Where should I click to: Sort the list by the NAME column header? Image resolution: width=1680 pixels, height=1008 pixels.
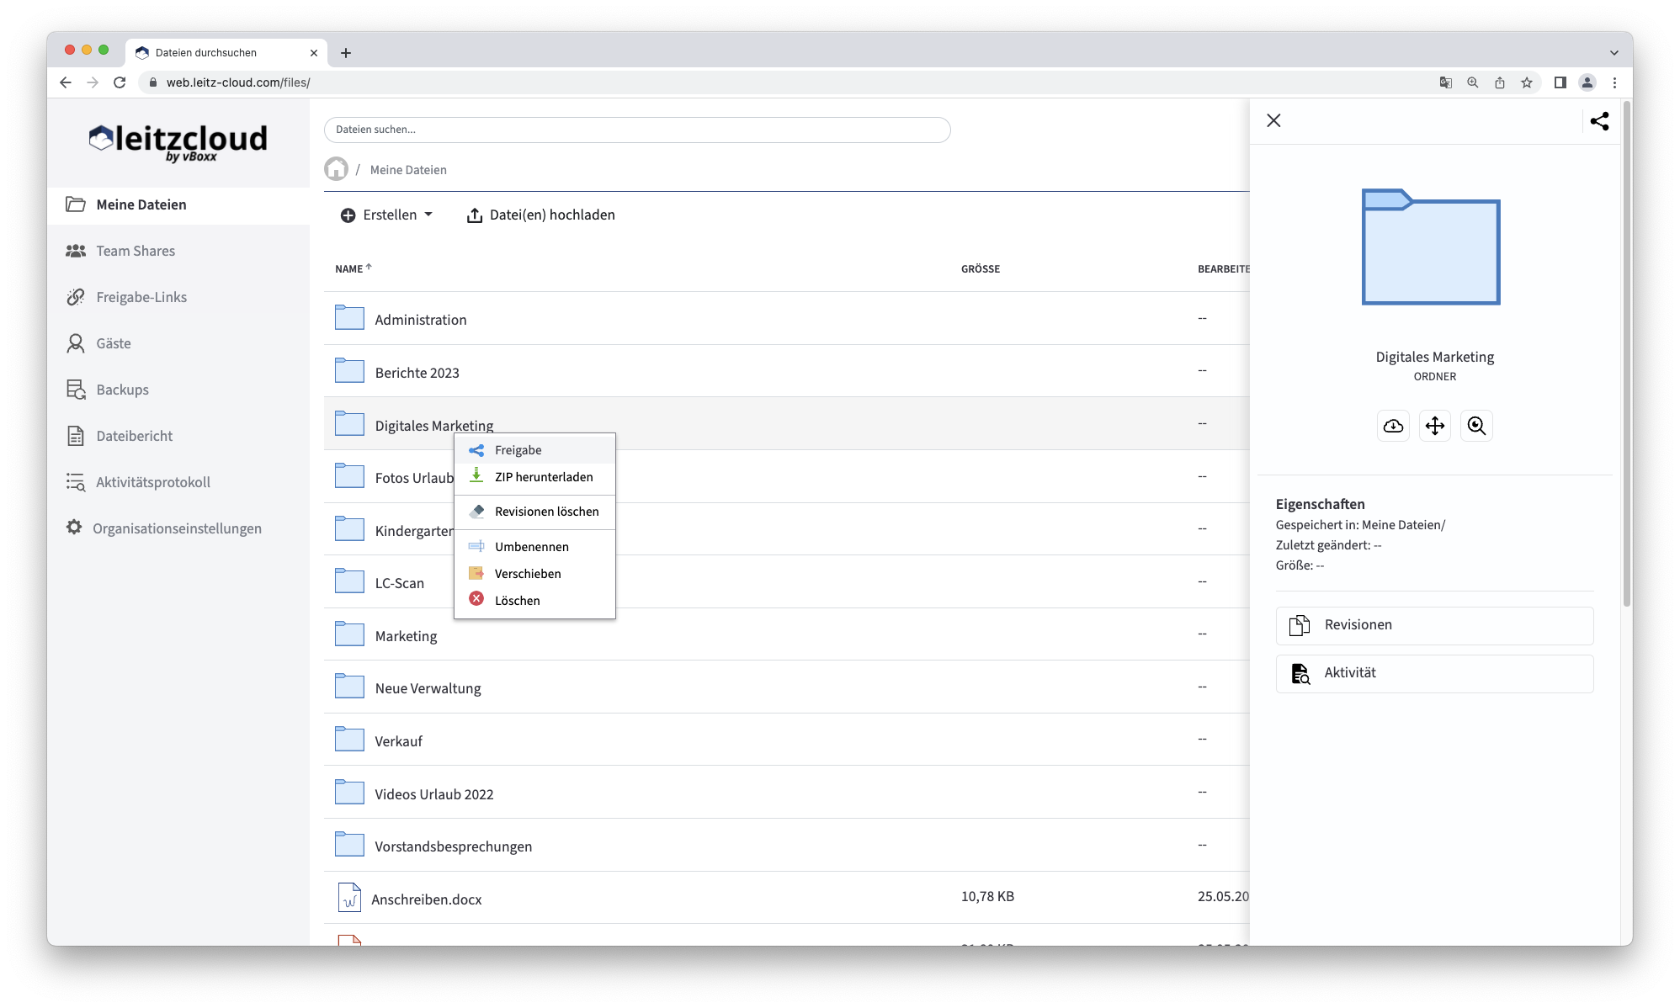point(349,269)
